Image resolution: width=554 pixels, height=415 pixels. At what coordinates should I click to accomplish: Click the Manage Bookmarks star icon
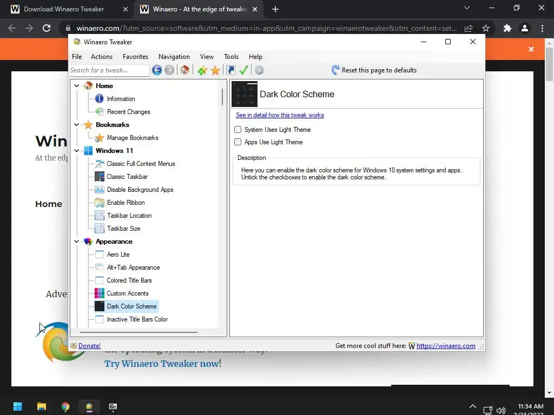pos(100,138)
